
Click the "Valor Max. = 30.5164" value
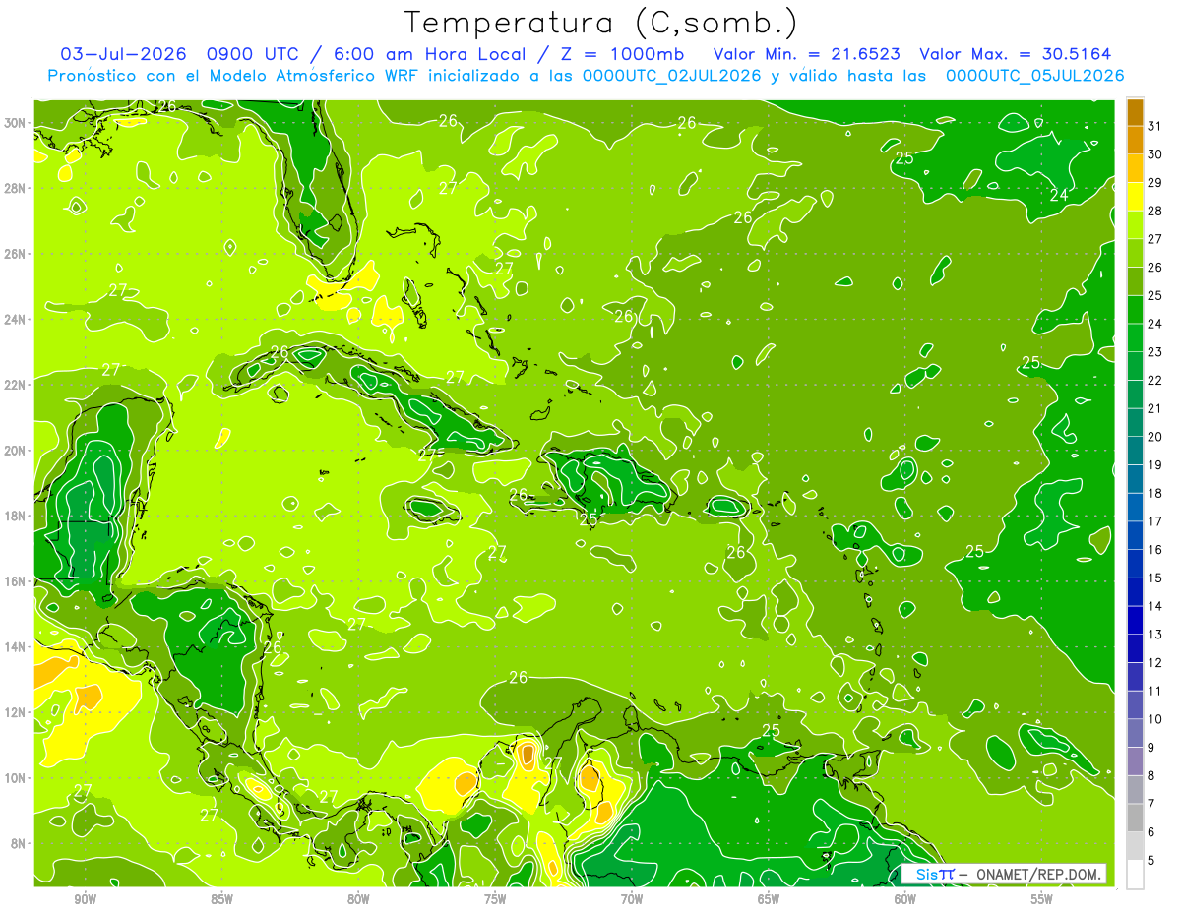tap(1016, 54)
